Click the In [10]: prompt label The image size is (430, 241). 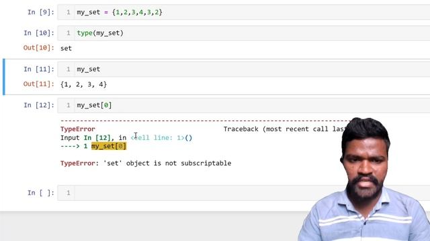coord(39,33)
